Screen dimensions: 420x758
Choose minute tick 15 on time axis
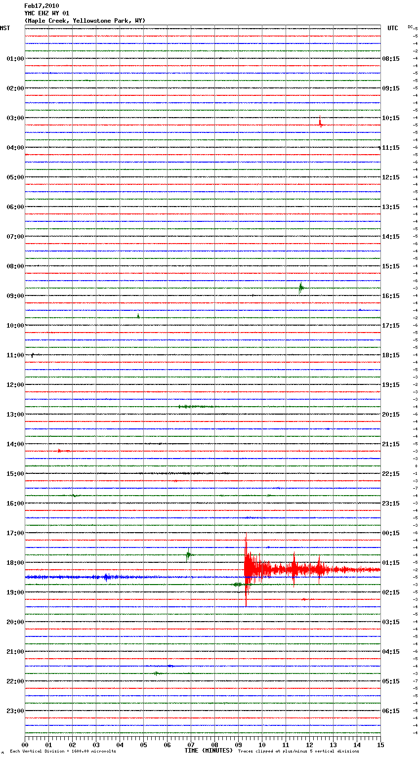point(380,745)
